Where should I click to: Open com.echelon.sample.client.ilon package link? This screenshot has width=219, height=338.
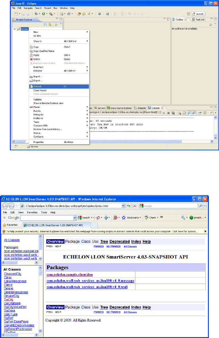tap(70, 275)
